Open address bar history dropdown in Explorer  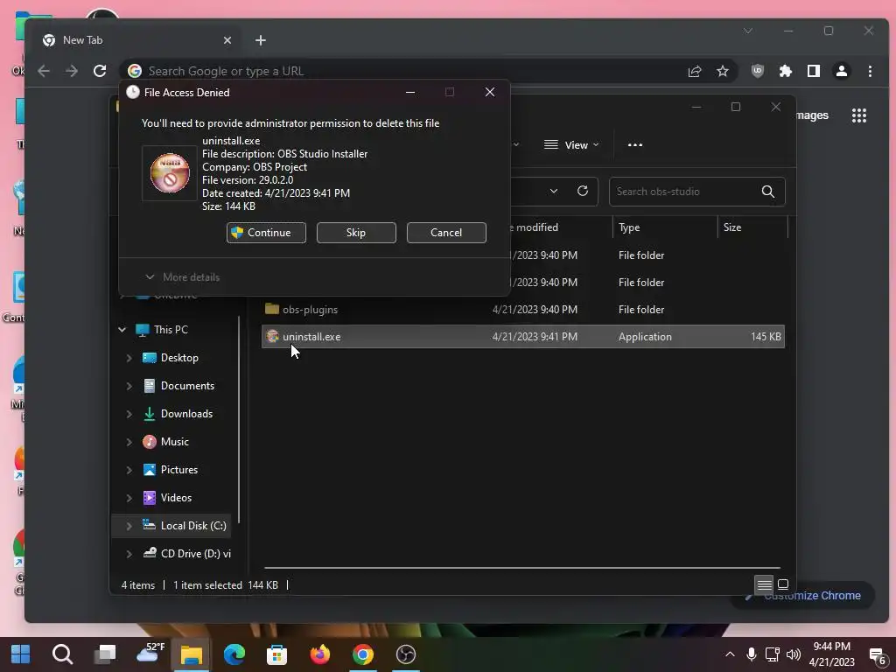pos(554,191)
